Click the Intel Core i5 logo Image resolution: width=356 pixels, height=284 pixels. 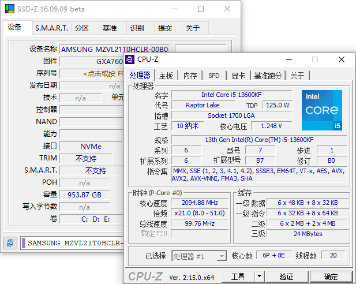[x=321, y=110]
